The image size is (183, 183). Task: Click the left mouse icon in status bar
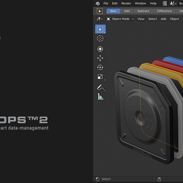tap(97, 179)
